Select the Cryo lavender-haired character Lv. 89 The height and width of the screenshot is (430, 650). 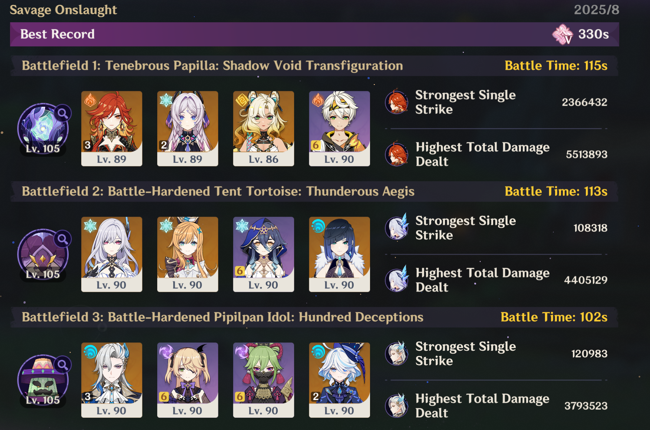coord(188,129)
